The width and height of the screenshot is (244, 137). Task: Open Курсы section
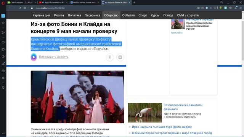tap(155, 15)
